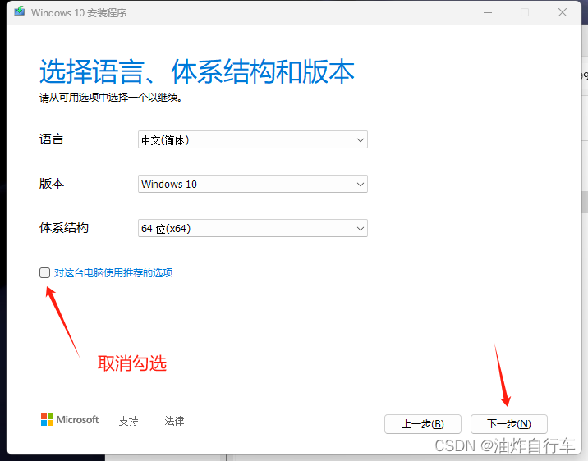The width and height of the screenshot is (588, 461).
Task: Click the 版本 label
Action: pos(52,184)
